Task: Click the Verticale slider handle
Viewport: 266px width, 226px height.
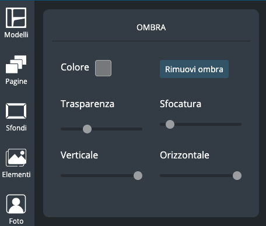Action: [x=138, y=175]
